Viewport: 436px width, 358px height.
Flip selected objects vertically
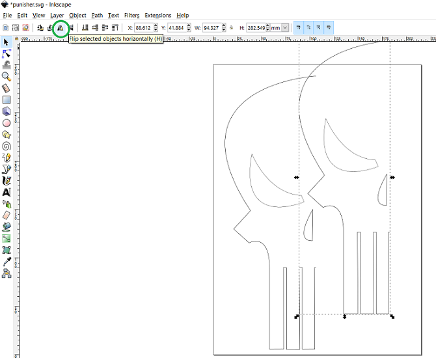pyautogui.click(x=71, y=28)
